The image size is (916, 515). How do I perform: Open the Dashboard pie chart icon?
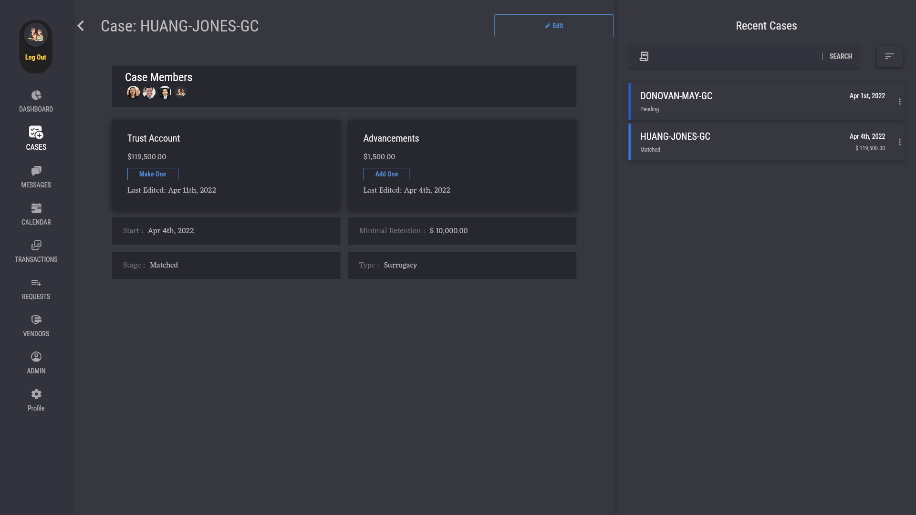coord(36,95)
